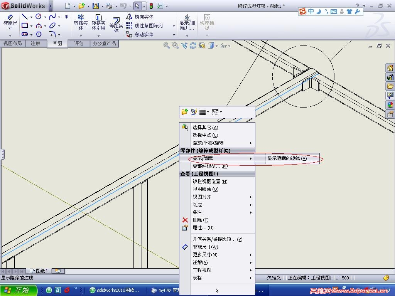
Task: Click Zoom to Fit in view toolbar
Action: tap(166, 45)
